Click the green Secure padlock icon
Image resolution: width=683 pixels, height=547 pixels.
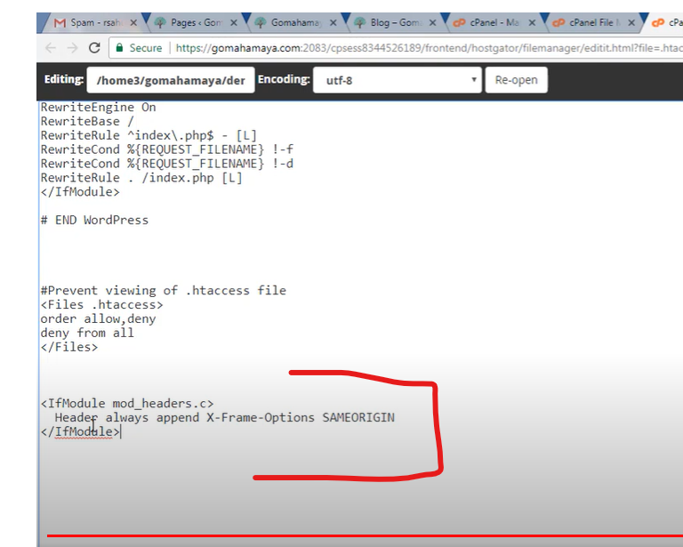(x=119, y=48)
